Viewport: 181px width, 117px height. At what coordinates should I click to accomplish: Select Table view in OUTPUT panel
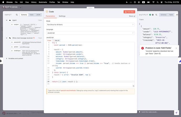click(x=171, y=15)
